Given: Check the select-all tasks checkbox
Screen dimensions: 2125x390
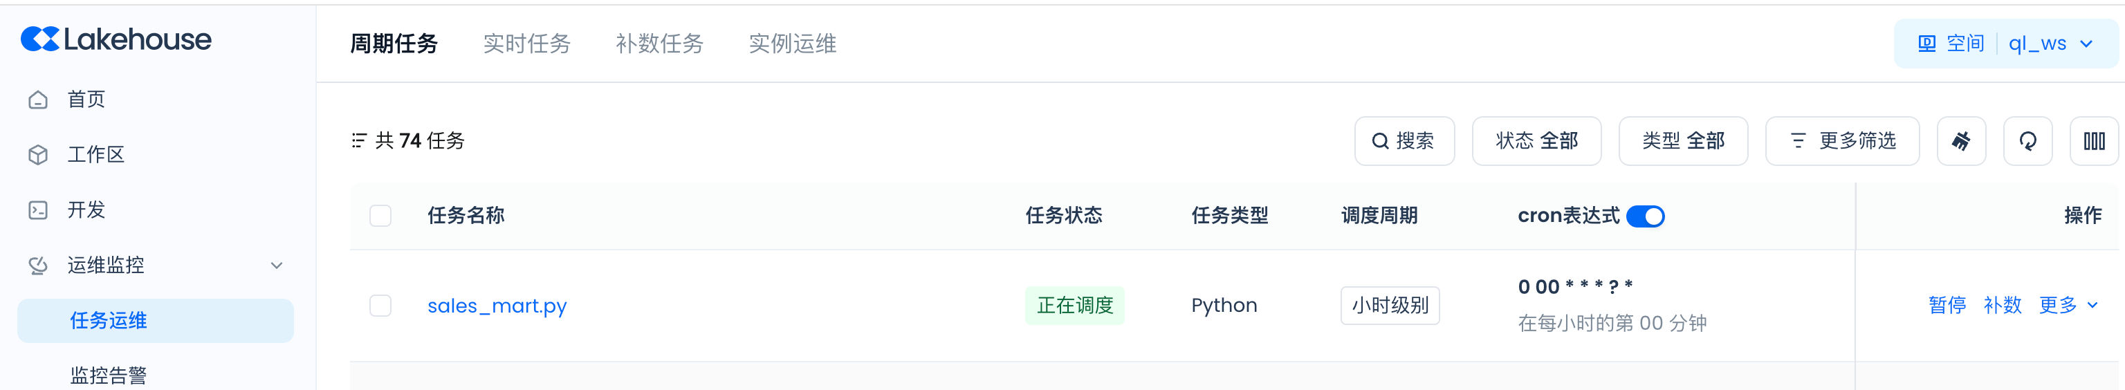Looking at the screenshot, I should tap(380, 216).
